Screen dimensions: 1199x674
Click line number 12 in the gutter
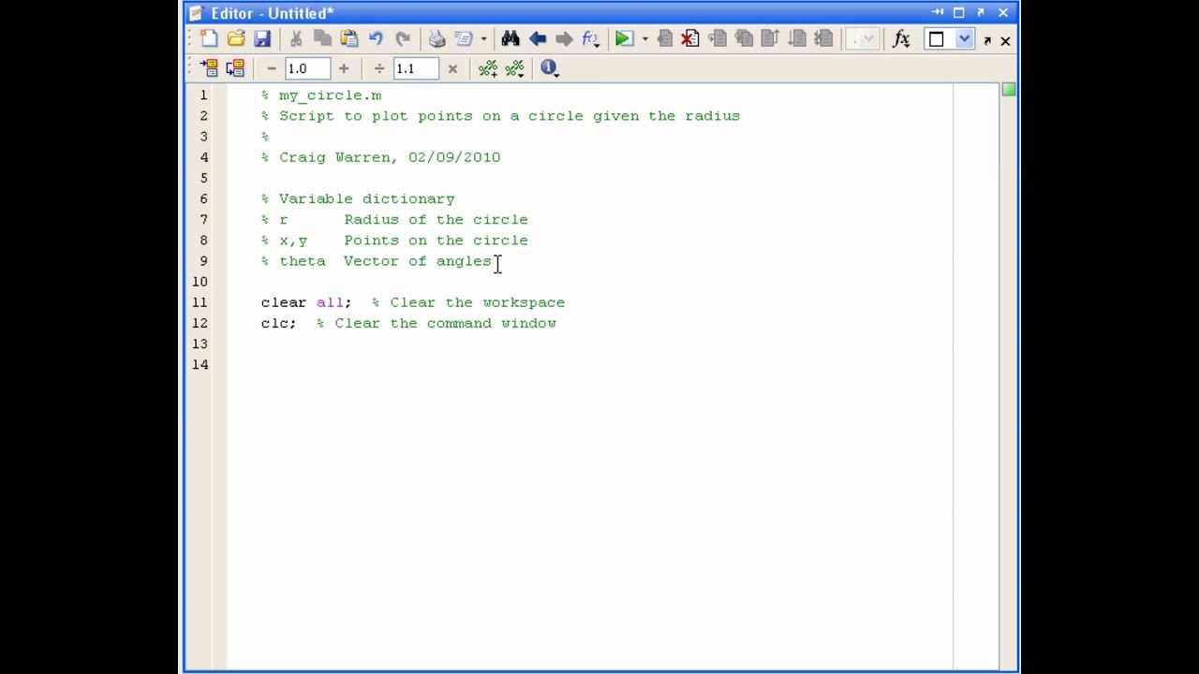(200, 323)
